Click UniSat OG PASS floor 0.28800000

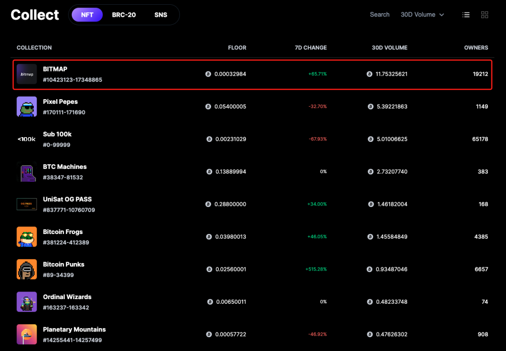click(230, 205)
